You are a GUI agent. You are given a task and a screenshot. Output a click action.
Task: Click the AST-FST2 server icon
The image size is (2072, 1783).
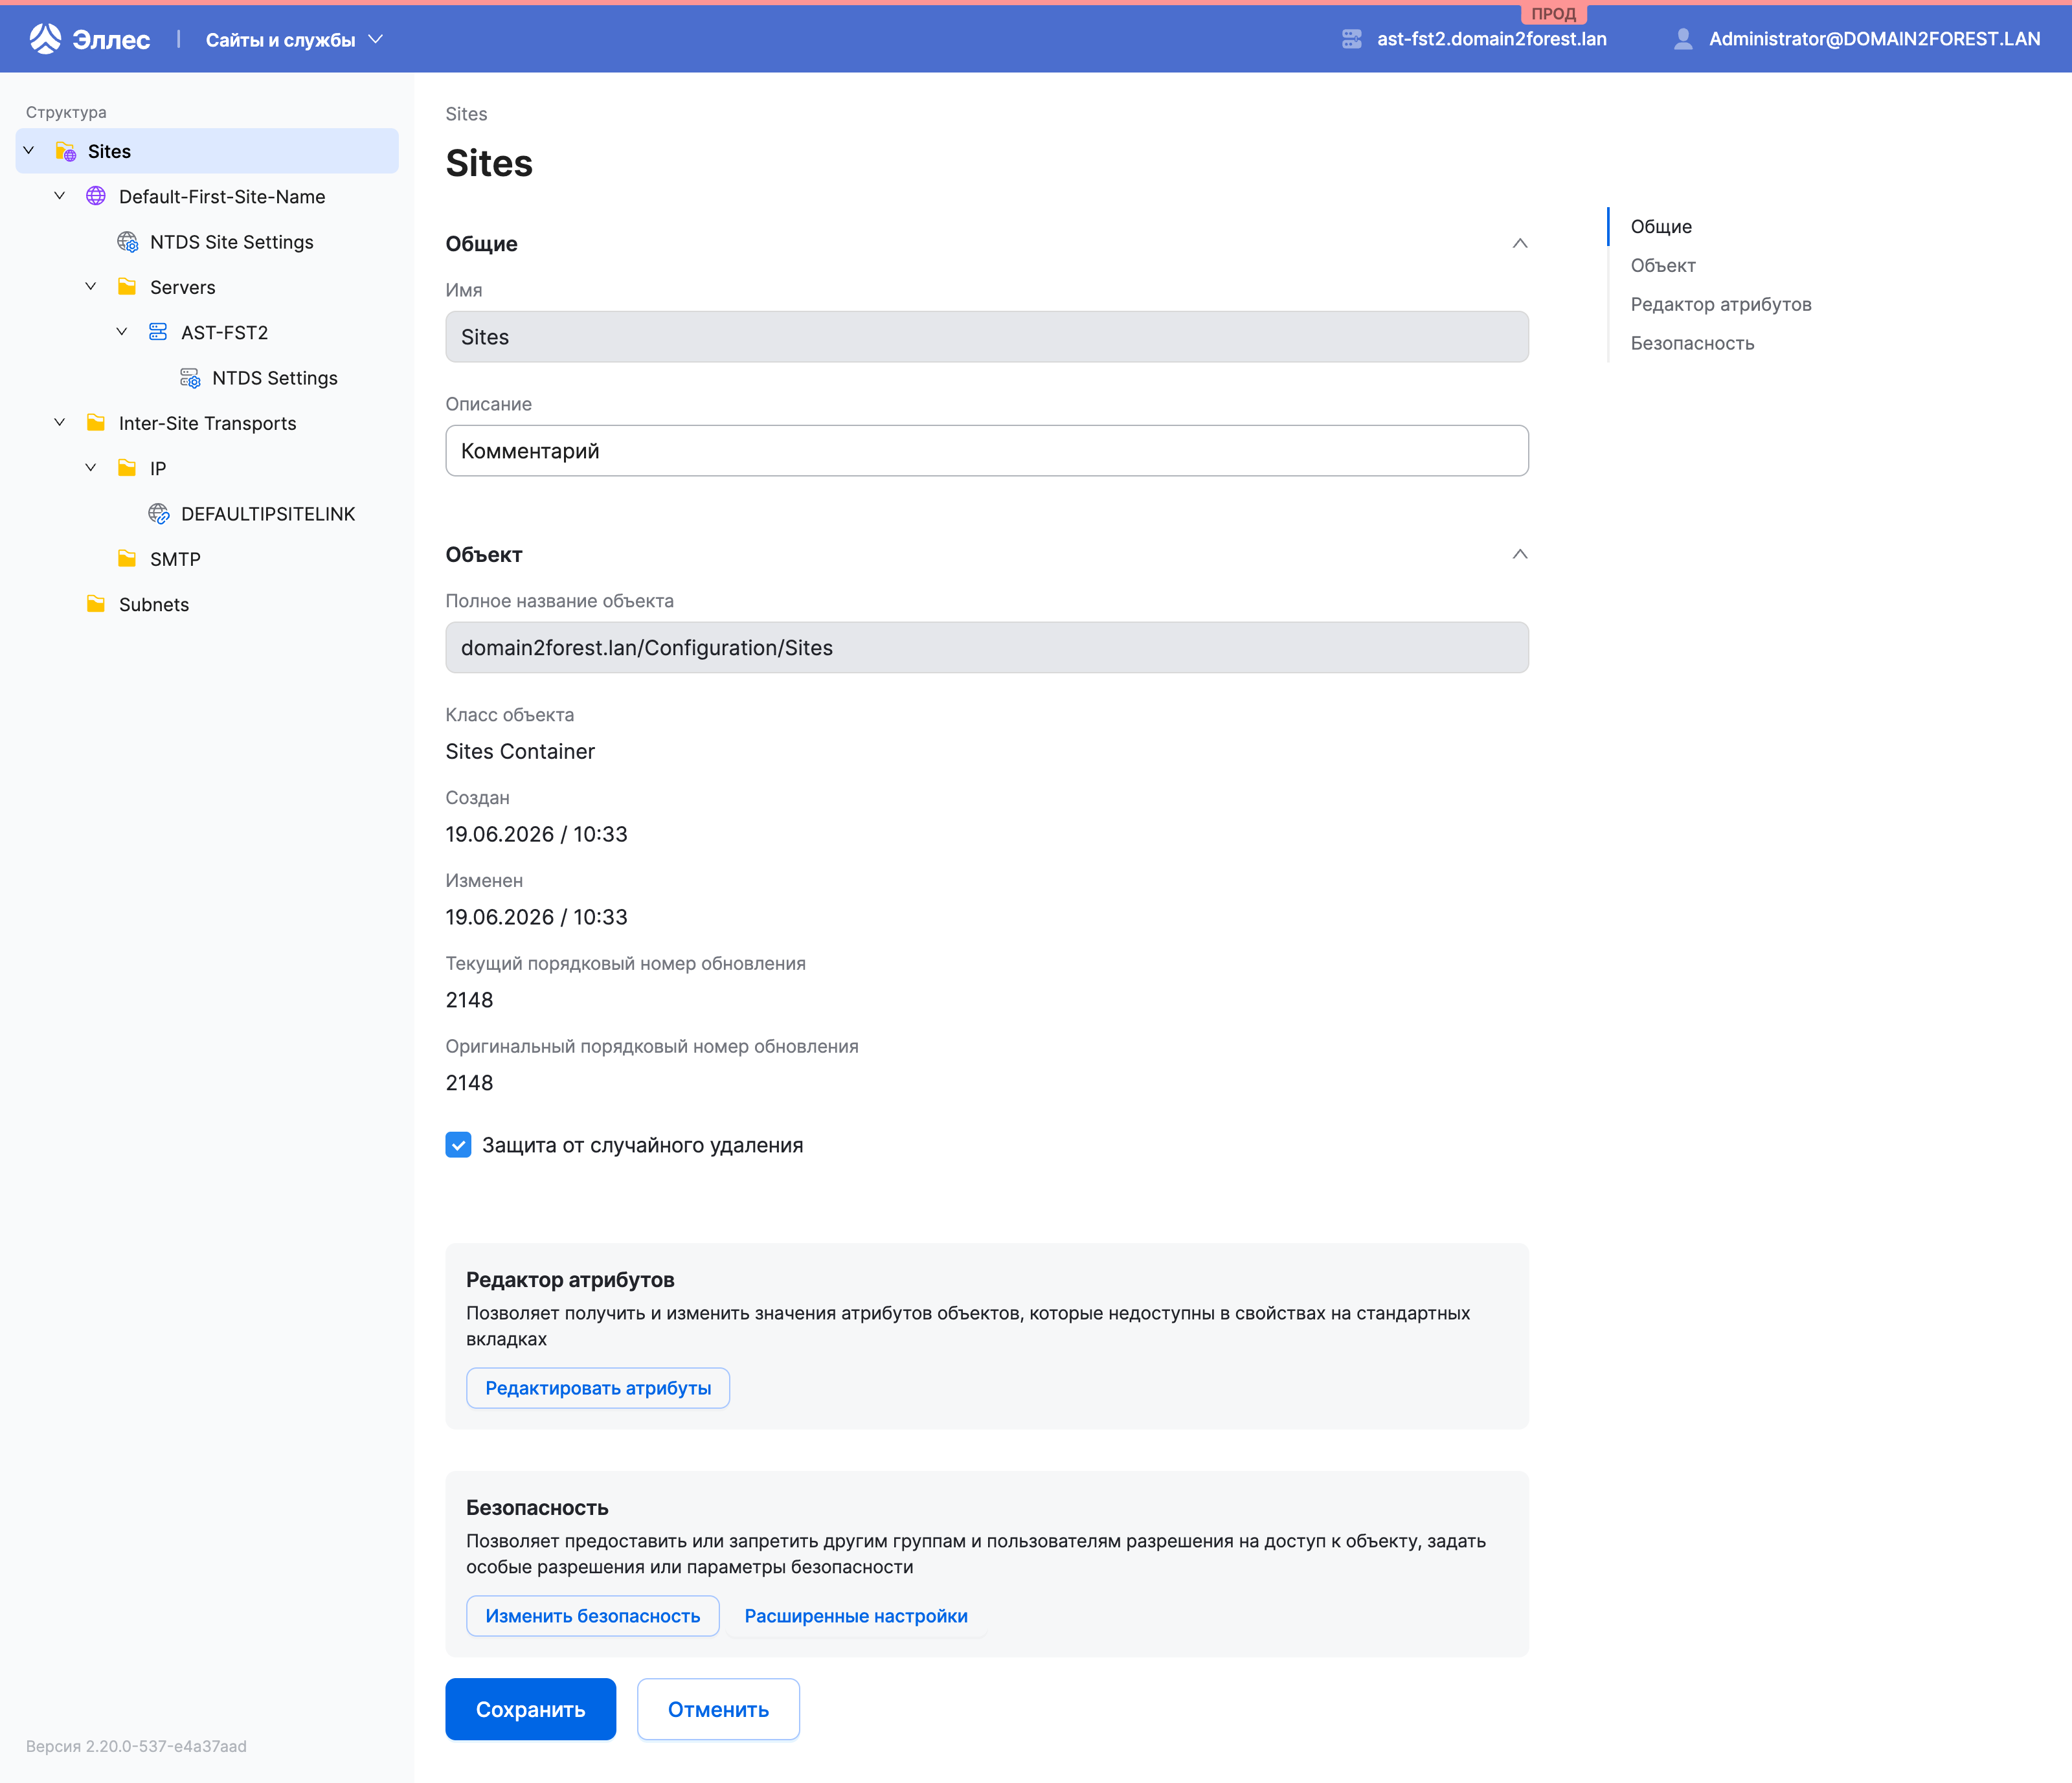158,332
